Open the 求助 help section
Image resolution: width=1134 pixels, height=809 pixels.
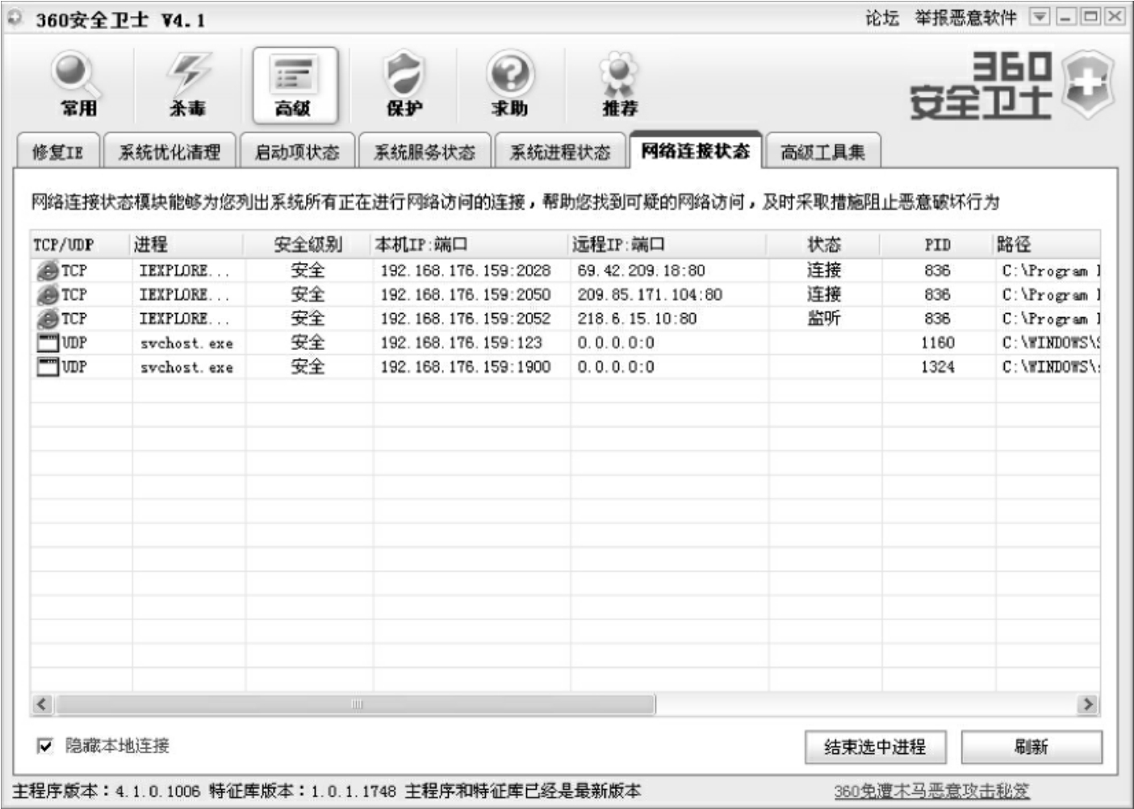(510, 85)
